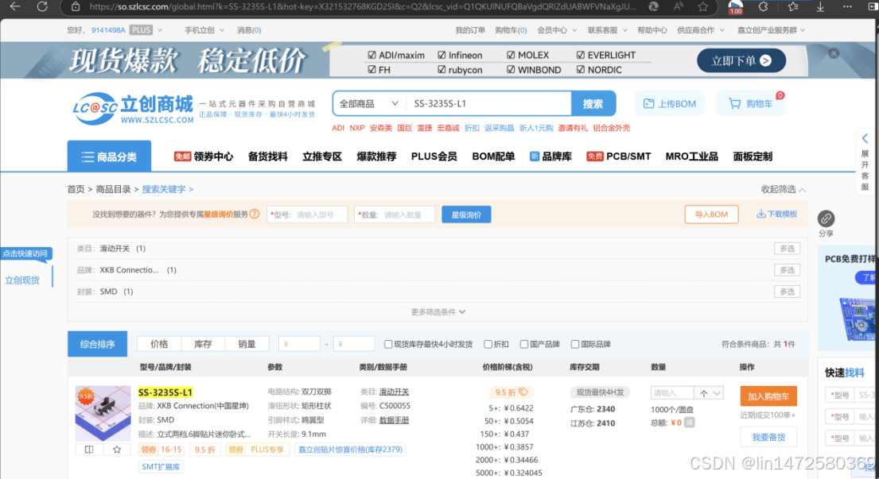Expand the account 9141498A dropdown
The height and width of the screenshot is (479, 879).
pyautogui.click(x=160, y=30)
